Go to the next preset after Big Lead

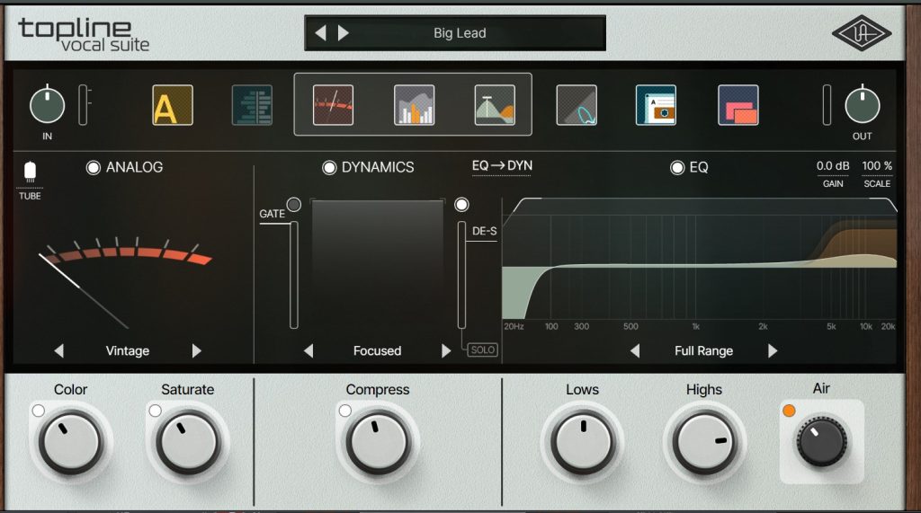tap(343, 33)
